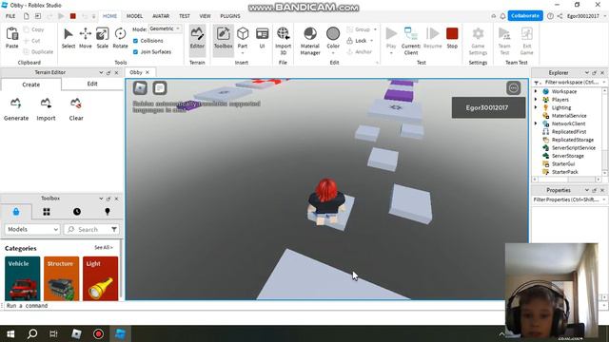Viewport: 609px width, 342px height.
Task: Close the Obby document tab
Action: [x=147, y=72]
